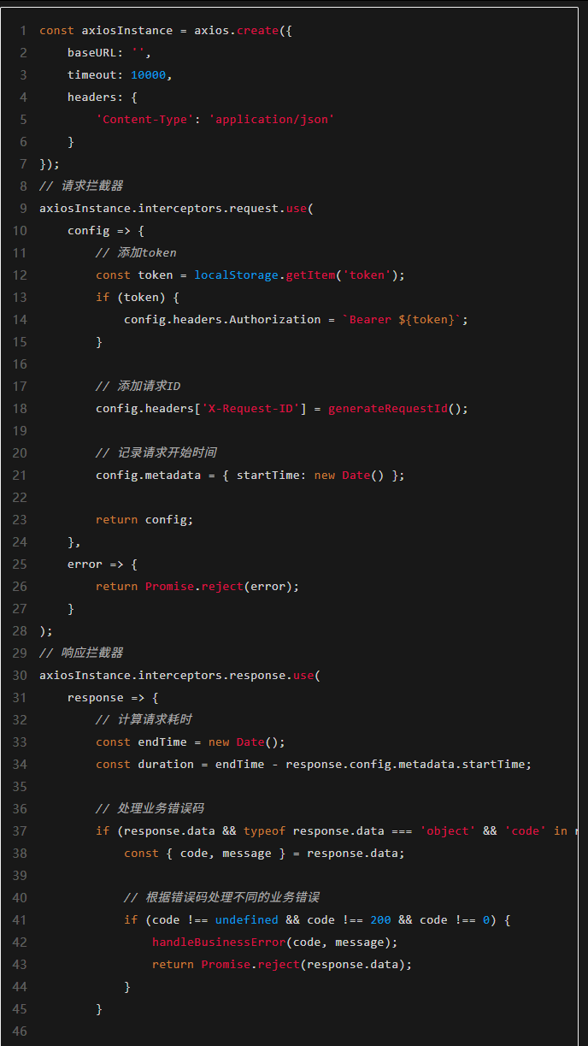Click the 响应拦截器 comment line
Screen dimensions: 588x1046
coord(81,653)
